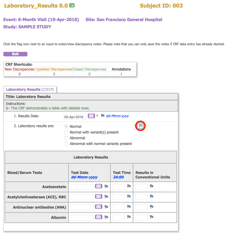Click the Acetoacetate Test Time input field
This screenshot has width=229, height=233.
119,187
